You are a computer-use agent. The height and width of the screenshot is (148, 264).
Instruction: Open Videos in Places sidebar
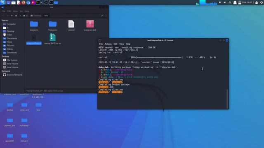[x=9, y=49]
